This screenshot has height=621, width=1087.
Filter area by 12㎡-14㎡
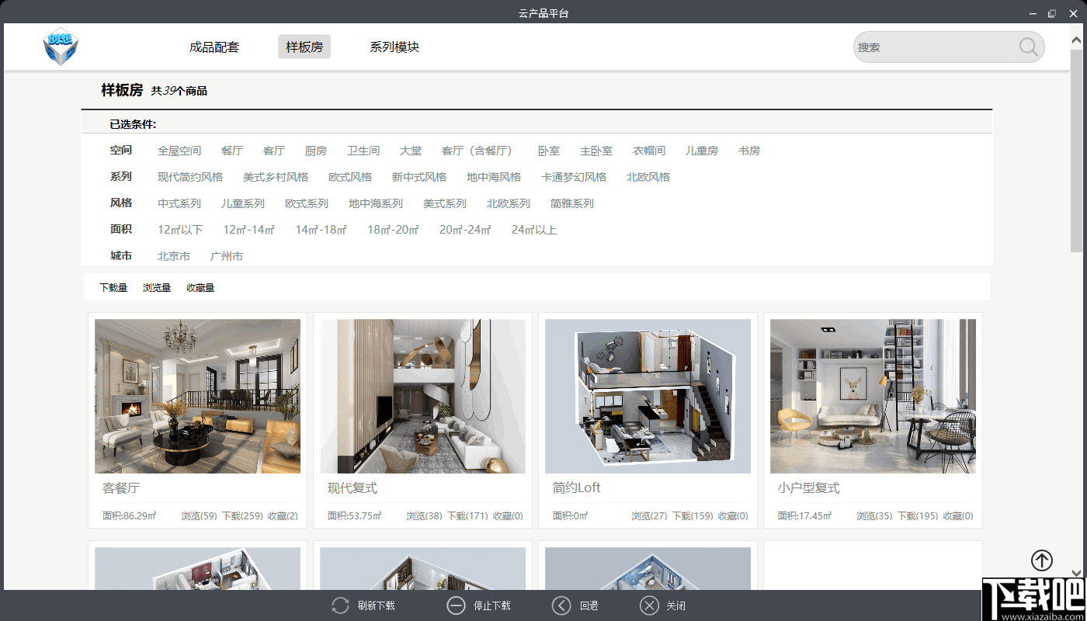coord(249,230)
